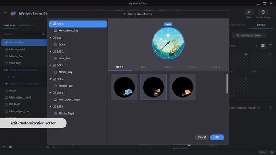Switch style panel to list view
Screen dimensions: 276x155
(x=270, y=46)
